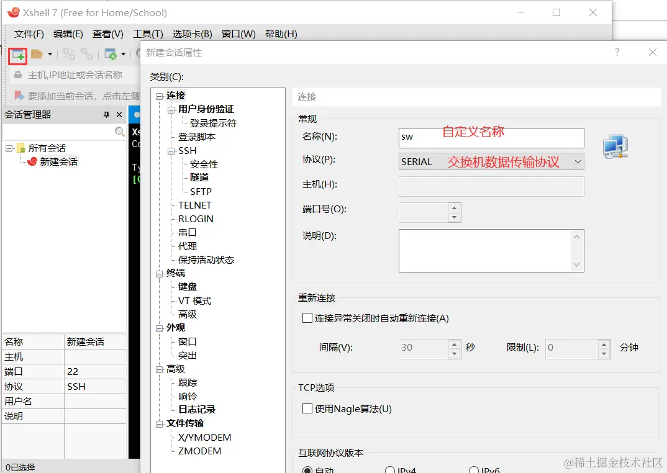Viewport: 667px width, 473px height.
Task: Collapse the 所有会话 node in session manager
Action: coord(9,148)
